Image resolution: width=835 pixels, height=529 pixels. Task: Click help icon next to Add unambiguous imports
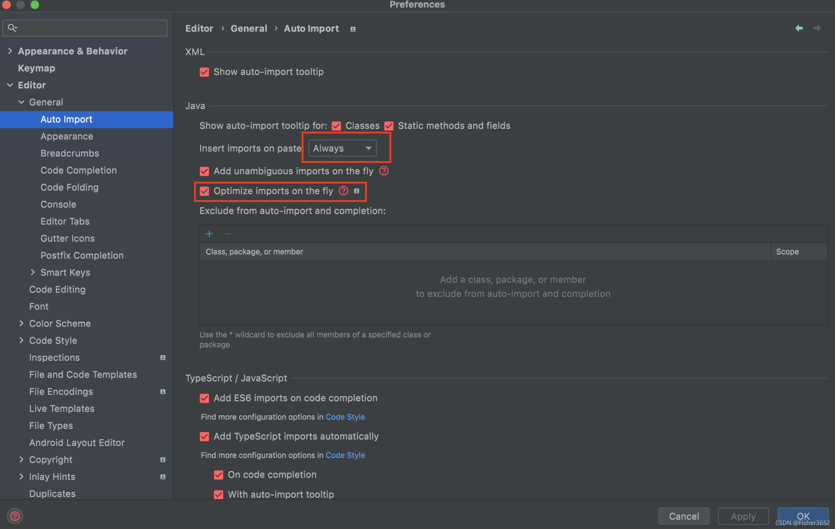383,171
